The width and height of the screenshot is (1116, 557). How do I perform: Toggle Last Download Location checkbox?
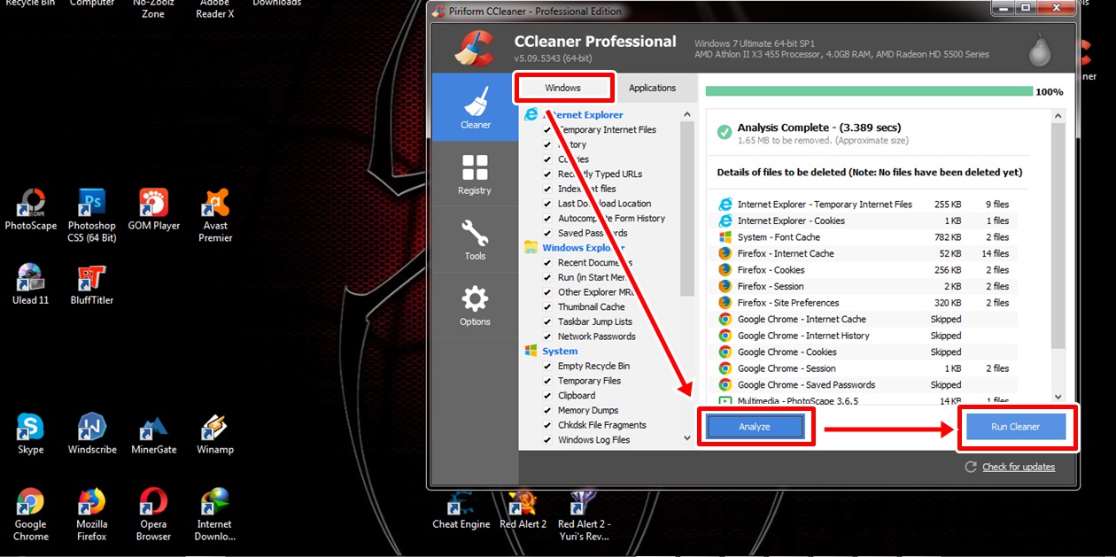547,204
